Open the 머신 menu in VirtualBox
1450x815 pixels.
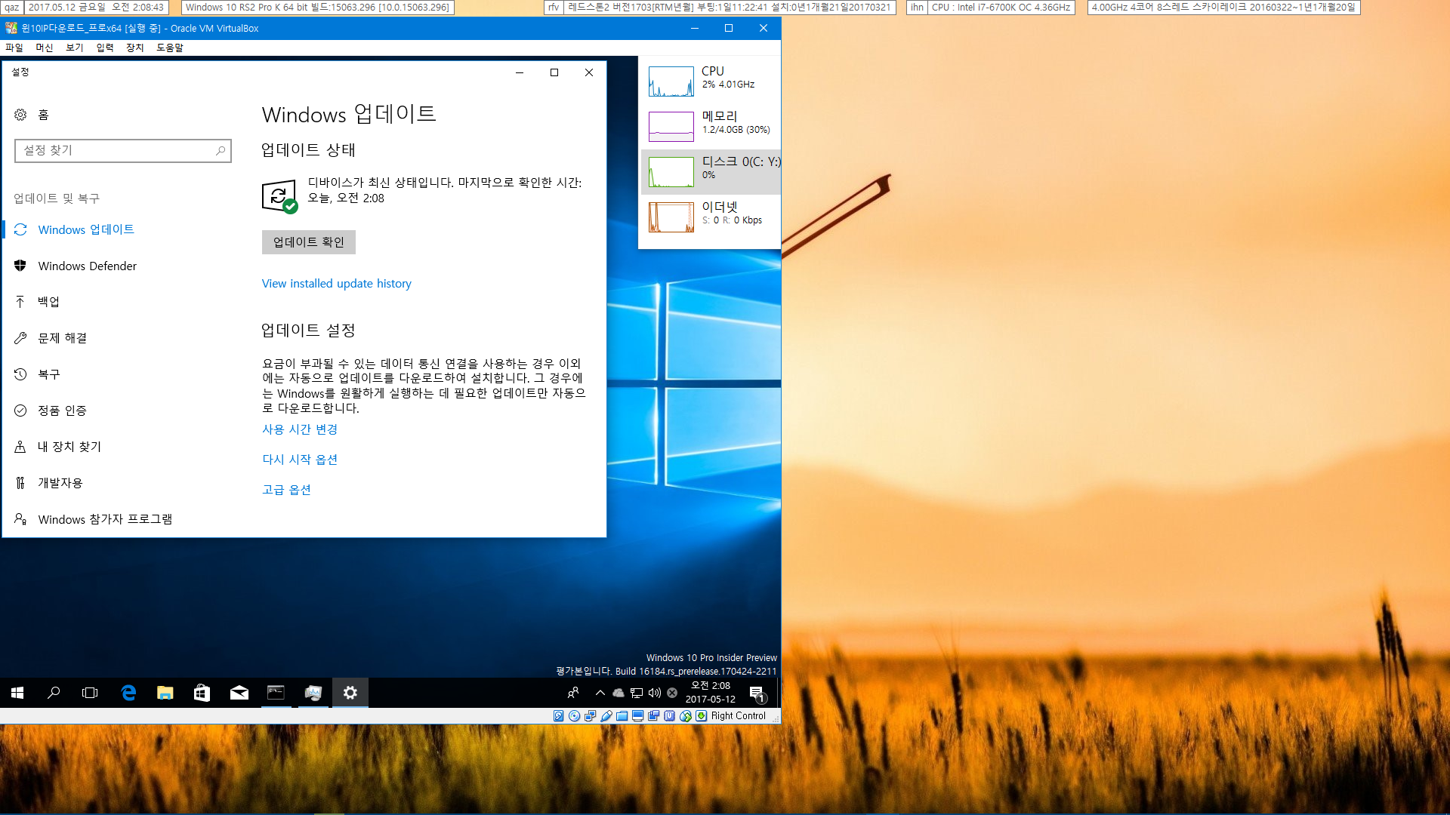pyautogui.click(x=45, y=48)
